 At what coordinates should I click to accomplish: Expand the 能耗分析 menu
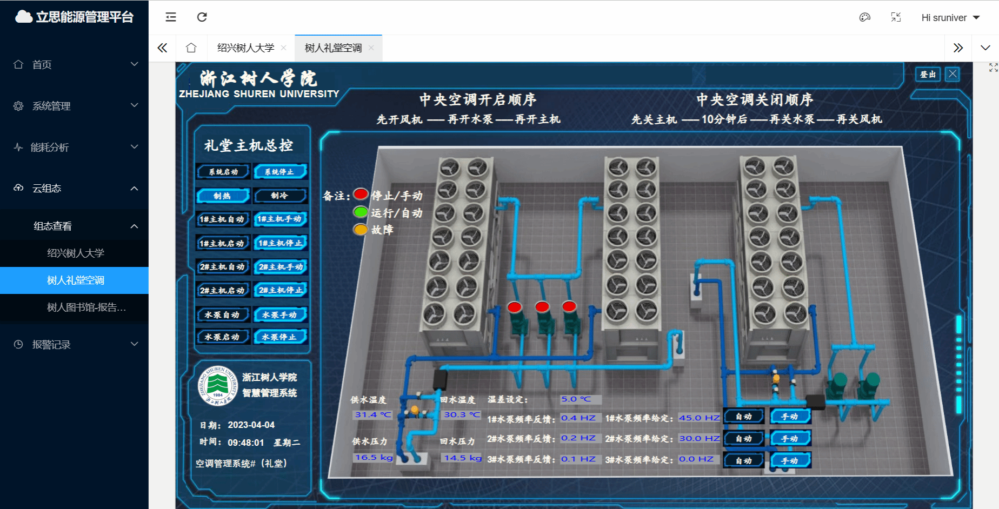tap(74, 147)
